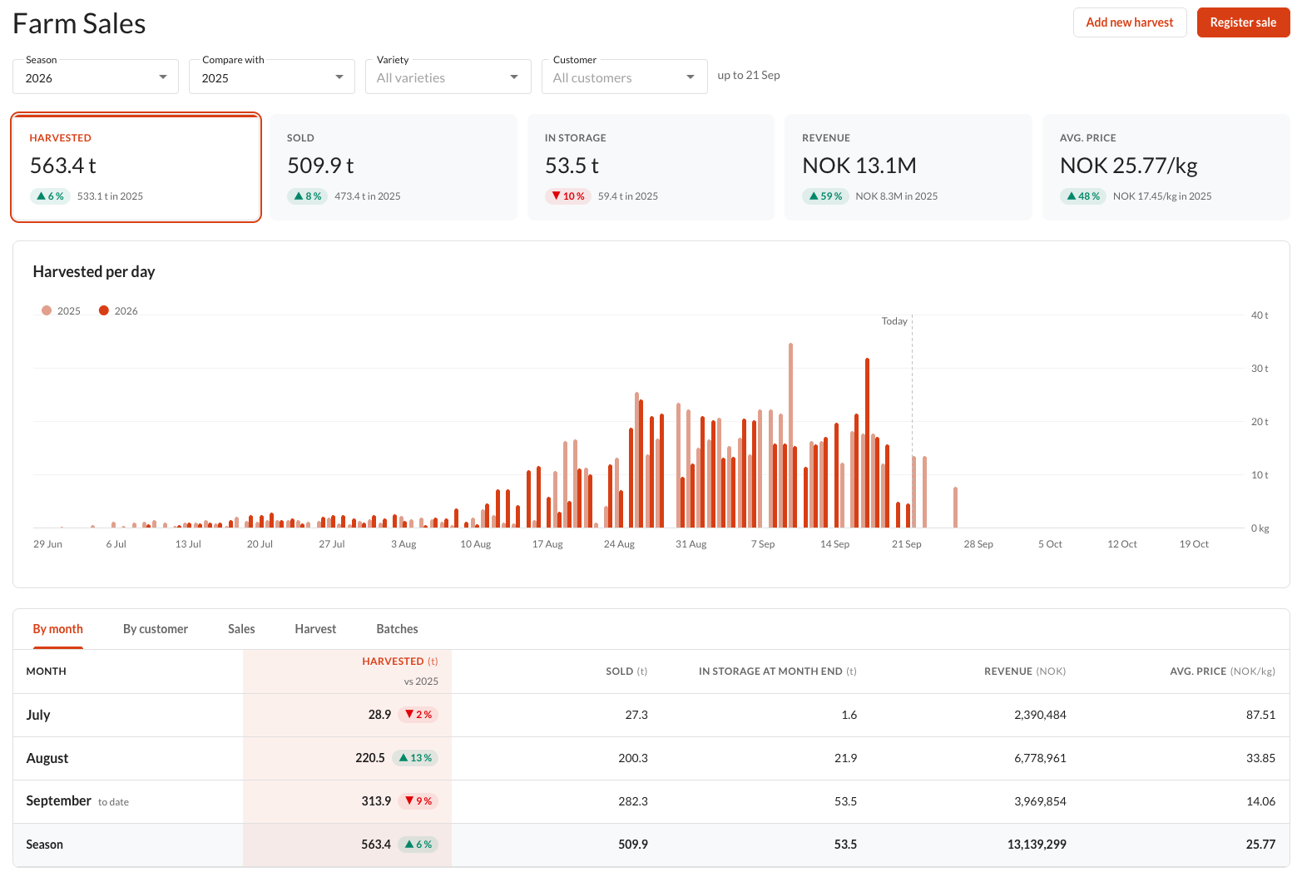The image size is (1302, 877).
Task: Click the Revenue 59% increase badge
Action: 825,196
